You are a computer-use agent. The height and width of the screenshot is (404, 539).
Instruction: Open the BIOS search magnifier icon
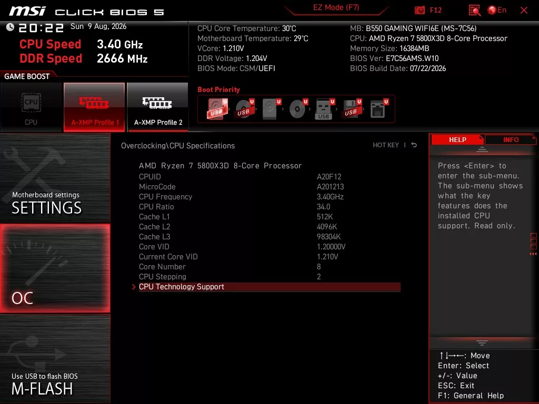click(474, 11)
